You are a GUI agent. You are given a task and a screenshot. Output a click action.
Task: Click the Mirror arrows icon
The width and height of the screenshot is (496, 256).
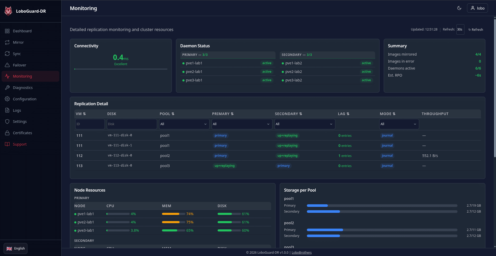click(7, 42)
